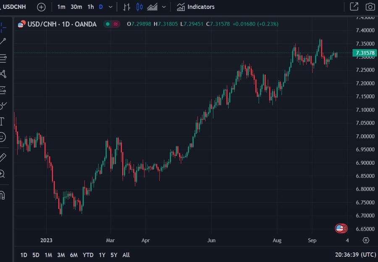Click the 30m timeframe button

point(76,7)
